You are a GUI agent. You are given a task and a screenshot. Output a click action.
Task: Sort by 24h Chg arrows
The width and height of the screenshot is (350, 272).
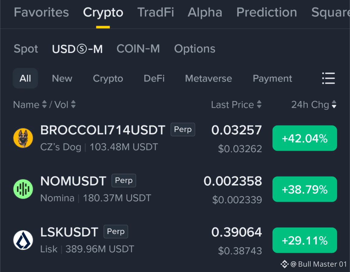(x=334, y=104)
